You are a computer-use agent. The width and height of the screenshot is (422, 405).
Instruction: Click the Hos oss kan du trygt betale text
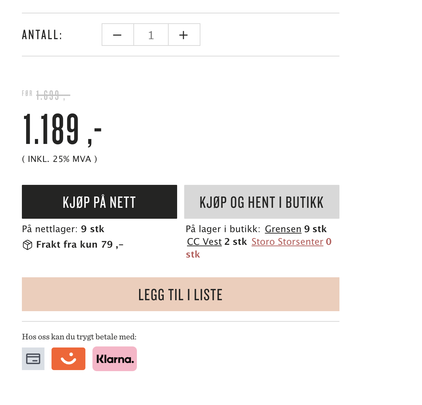tap(79, 337)
